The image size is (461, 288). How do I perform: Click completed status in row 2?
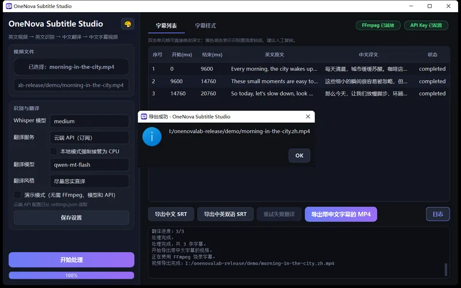pyautogui.click(x=432, y=81)
